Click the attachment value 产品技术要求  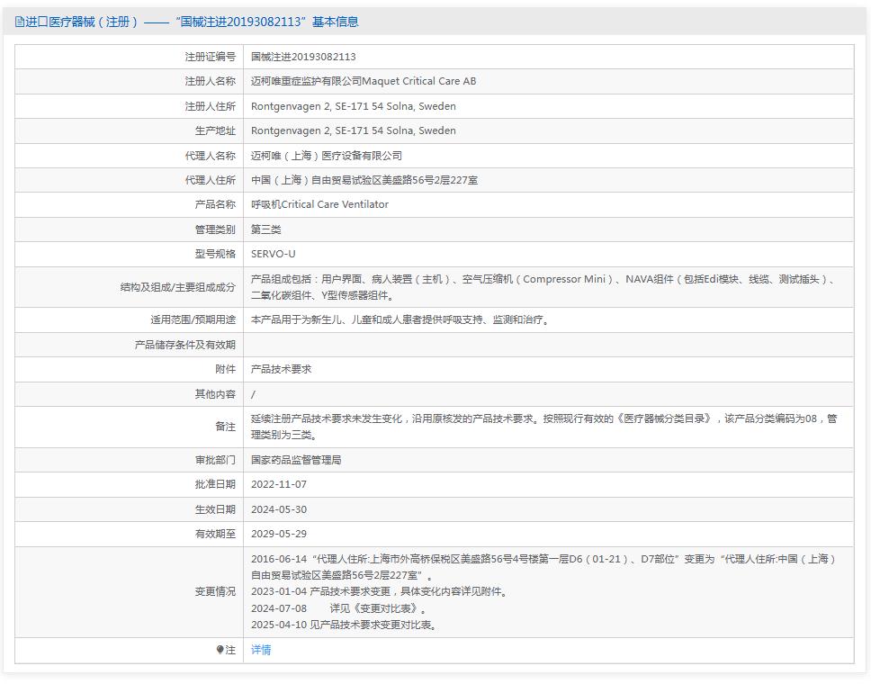point(281,369)
